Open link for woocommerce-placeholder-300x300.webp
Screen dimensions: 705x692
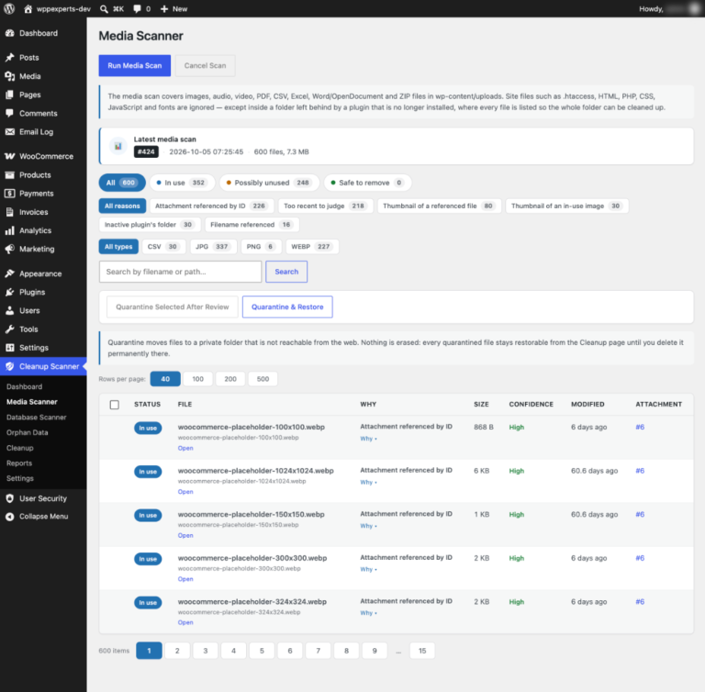click(x=185, y=579)
